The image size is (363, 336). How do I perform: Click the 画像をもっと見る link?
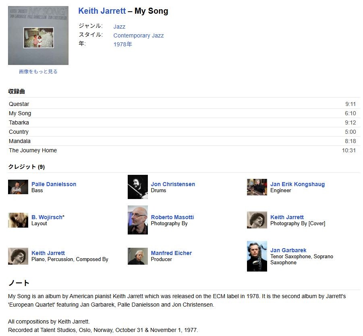[x=38, y=72]
